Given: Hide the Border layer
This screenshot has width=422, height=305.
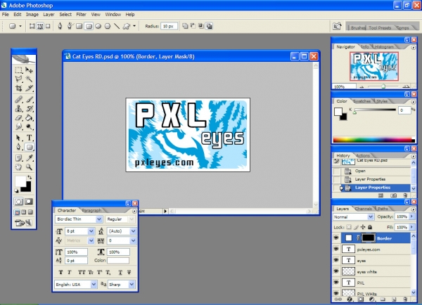Looking at the screenshot, I should 336,238.
